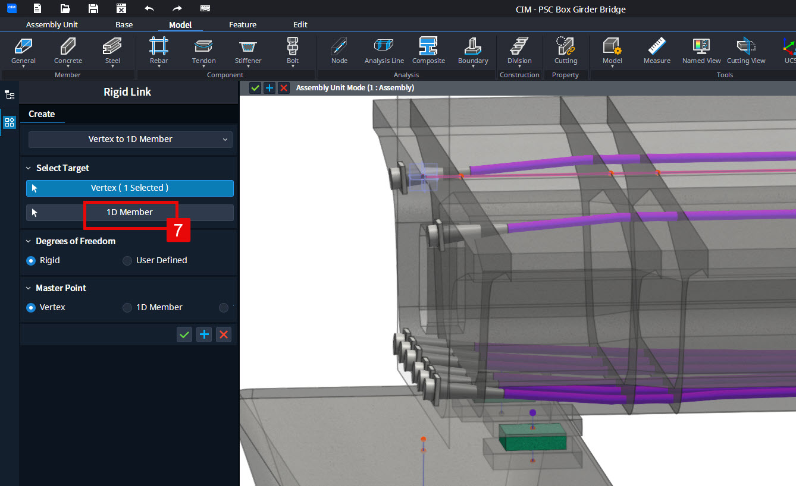
Task: Select the User Defined radio button
Action: [155, 260]
